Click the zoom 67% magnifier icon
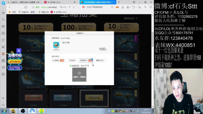 click(61, 7)
